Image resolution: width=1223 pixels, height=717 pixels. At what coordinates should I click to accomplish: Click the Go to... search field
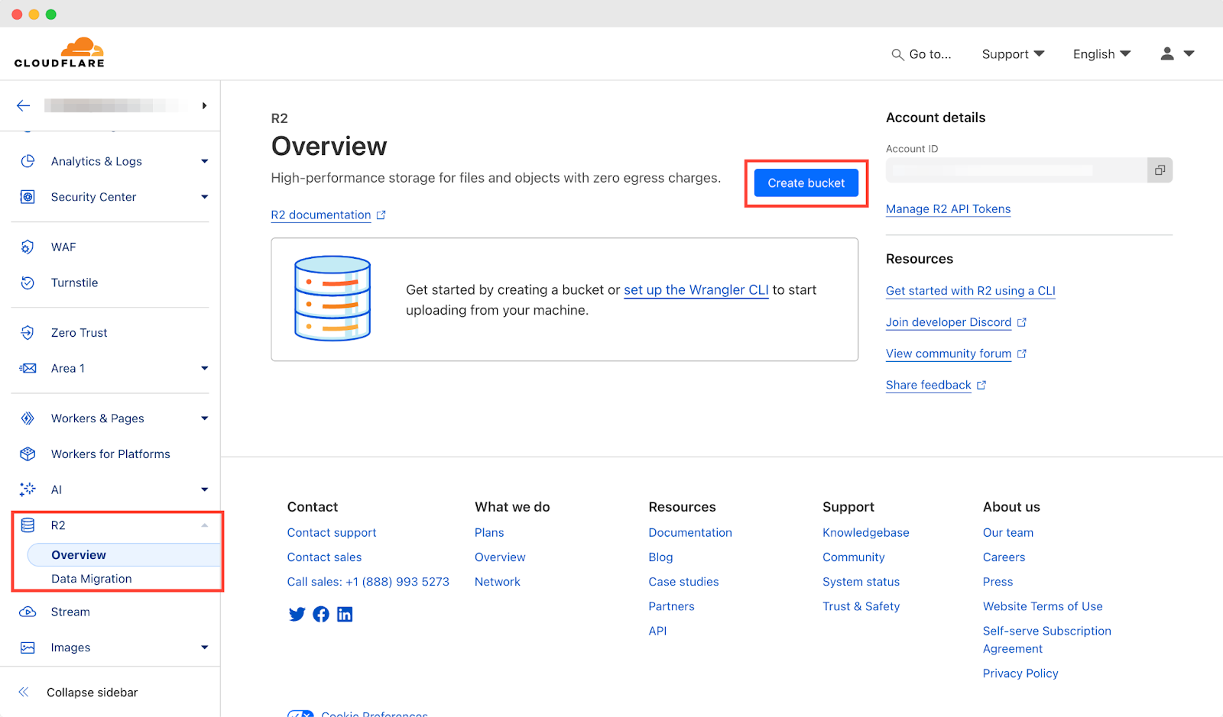click(x=922, y=54)
